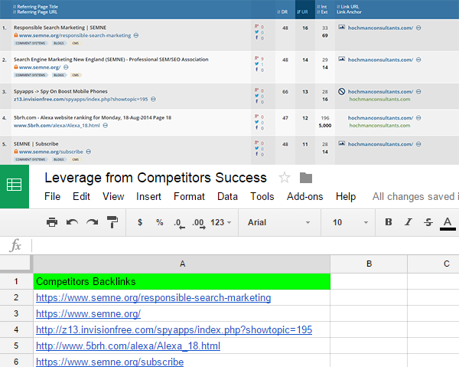Apply strikethrough formatting
The width and height of the screenshot is (459, 367).
point(428,222)
